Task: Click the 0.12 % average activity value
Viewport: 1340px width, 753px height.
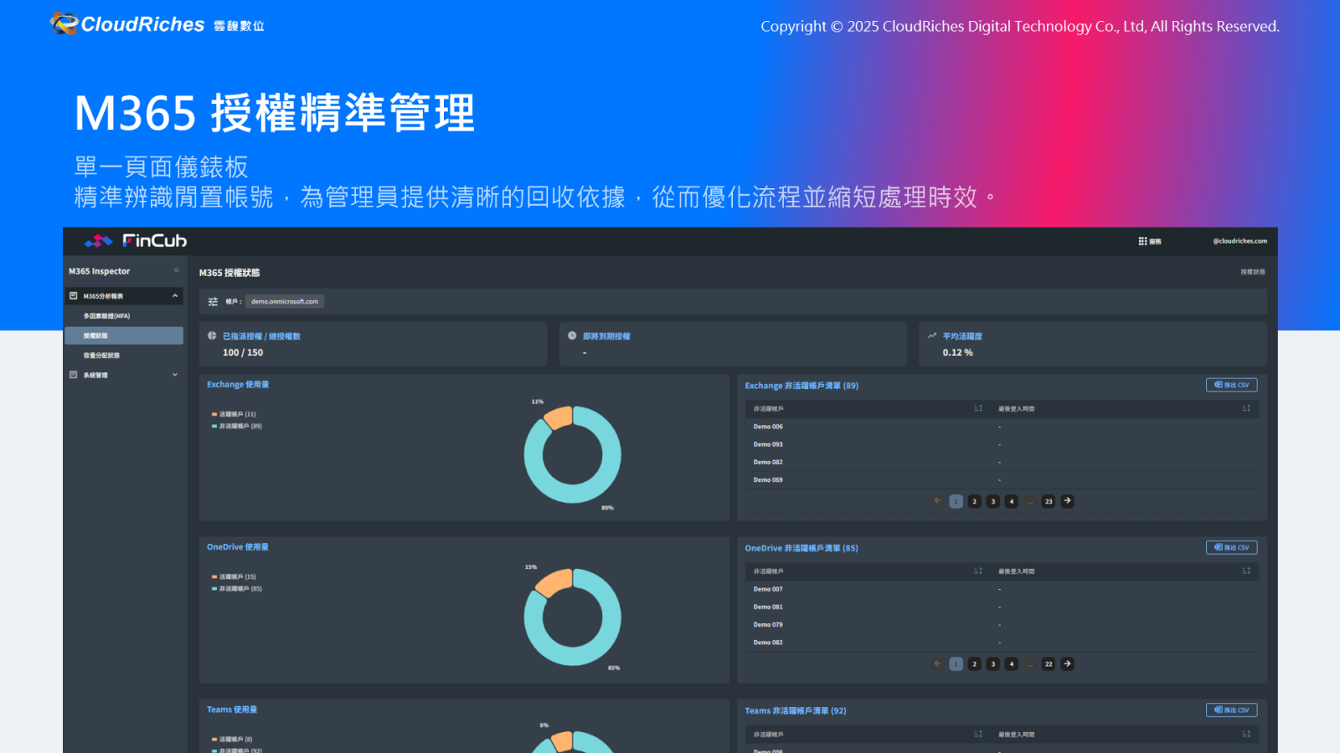Action: [957, 352]
